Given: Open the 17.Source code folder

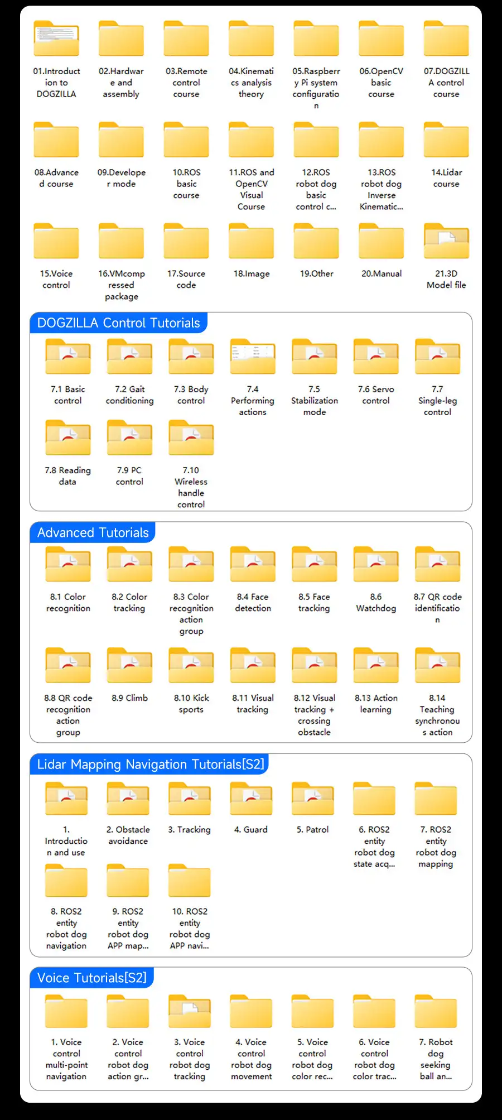Looking at the screenshot, I should pyautogui.click(x=186, y=241).
